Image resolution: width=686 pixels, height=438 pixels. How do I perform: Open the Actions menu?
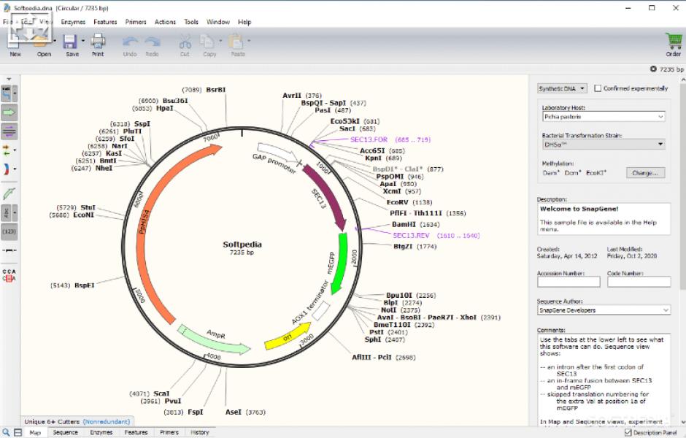pyautogui.click(x=165, y=22)
